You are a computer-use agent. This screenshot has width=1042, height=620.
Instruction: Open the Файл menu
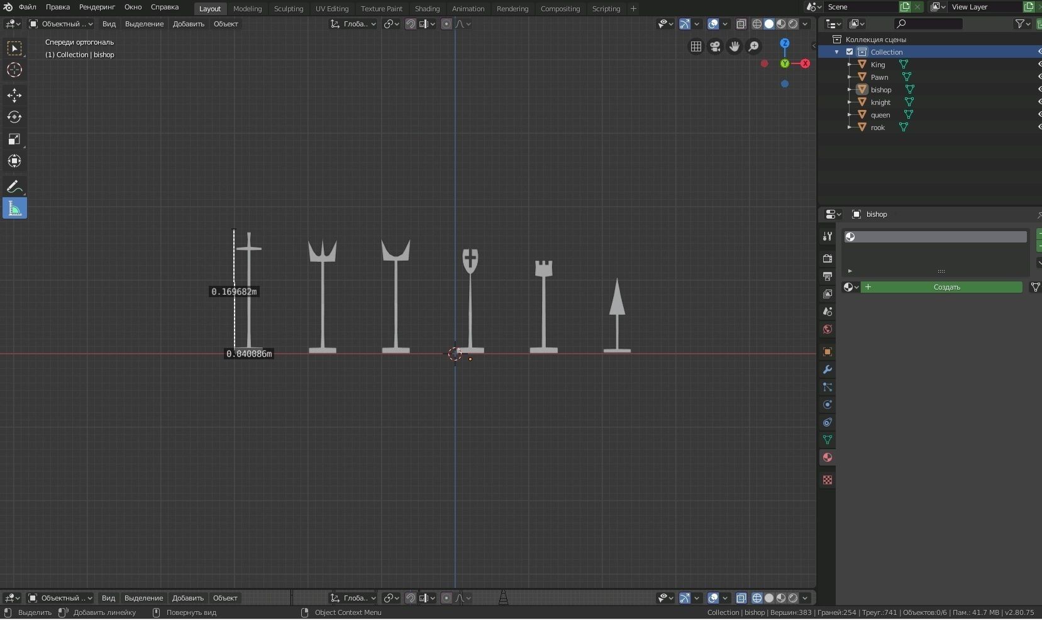[28, 7]
